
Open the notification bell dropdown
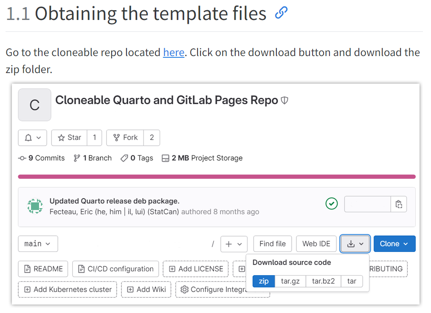click(32, 138)
